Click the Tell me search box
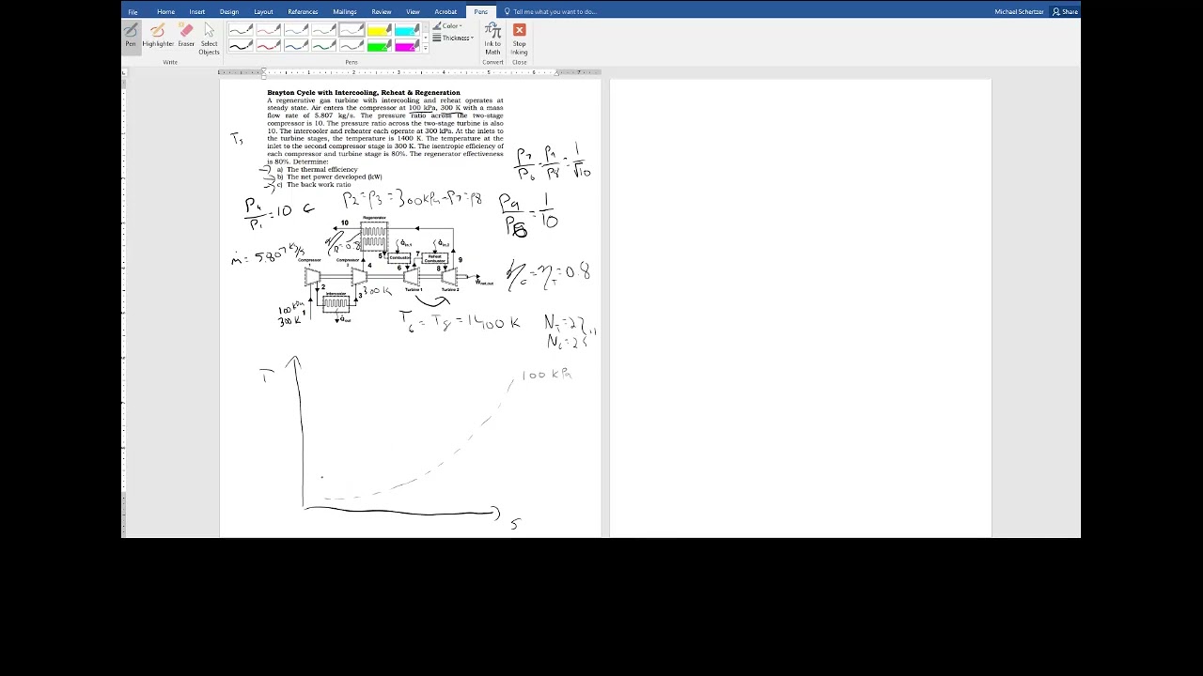1203x676 pixels. (555, 12)
